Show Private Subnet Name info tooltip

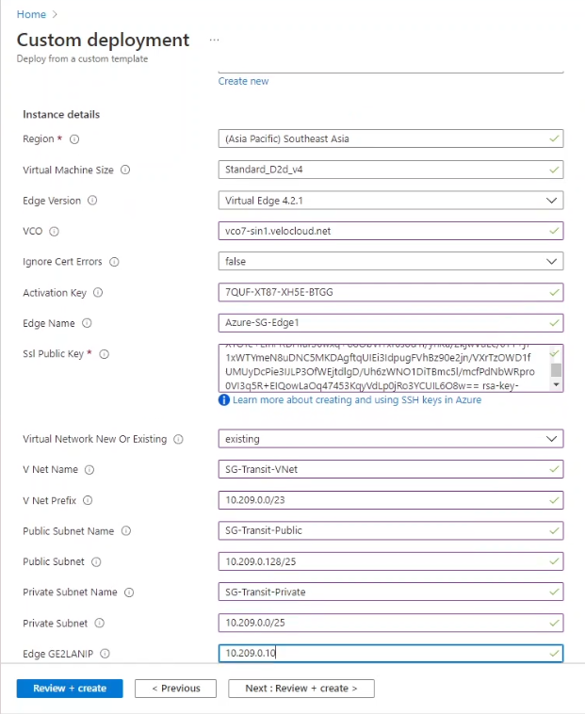(129, 592)
